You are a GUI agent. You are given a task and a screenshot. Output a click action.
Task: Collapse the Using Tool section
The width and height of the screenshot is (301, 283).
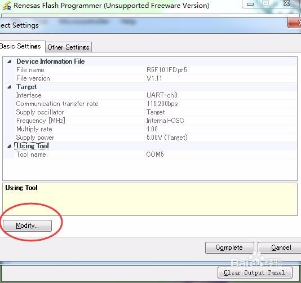[x=9, y=146]
